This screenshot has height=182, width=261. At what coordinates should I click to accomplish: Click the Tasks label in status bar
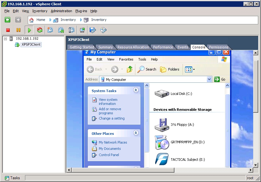15,178
